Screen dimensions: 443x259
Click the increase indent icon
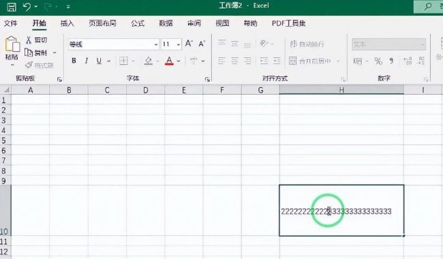point(277,61)
